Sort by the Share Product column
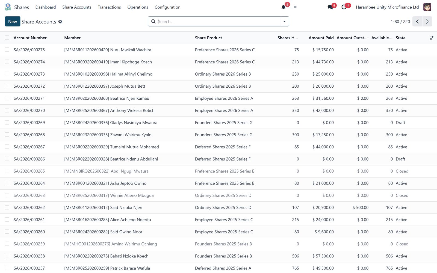The width and height of the screenshot is (437, 273). click(x=208, y=38)
